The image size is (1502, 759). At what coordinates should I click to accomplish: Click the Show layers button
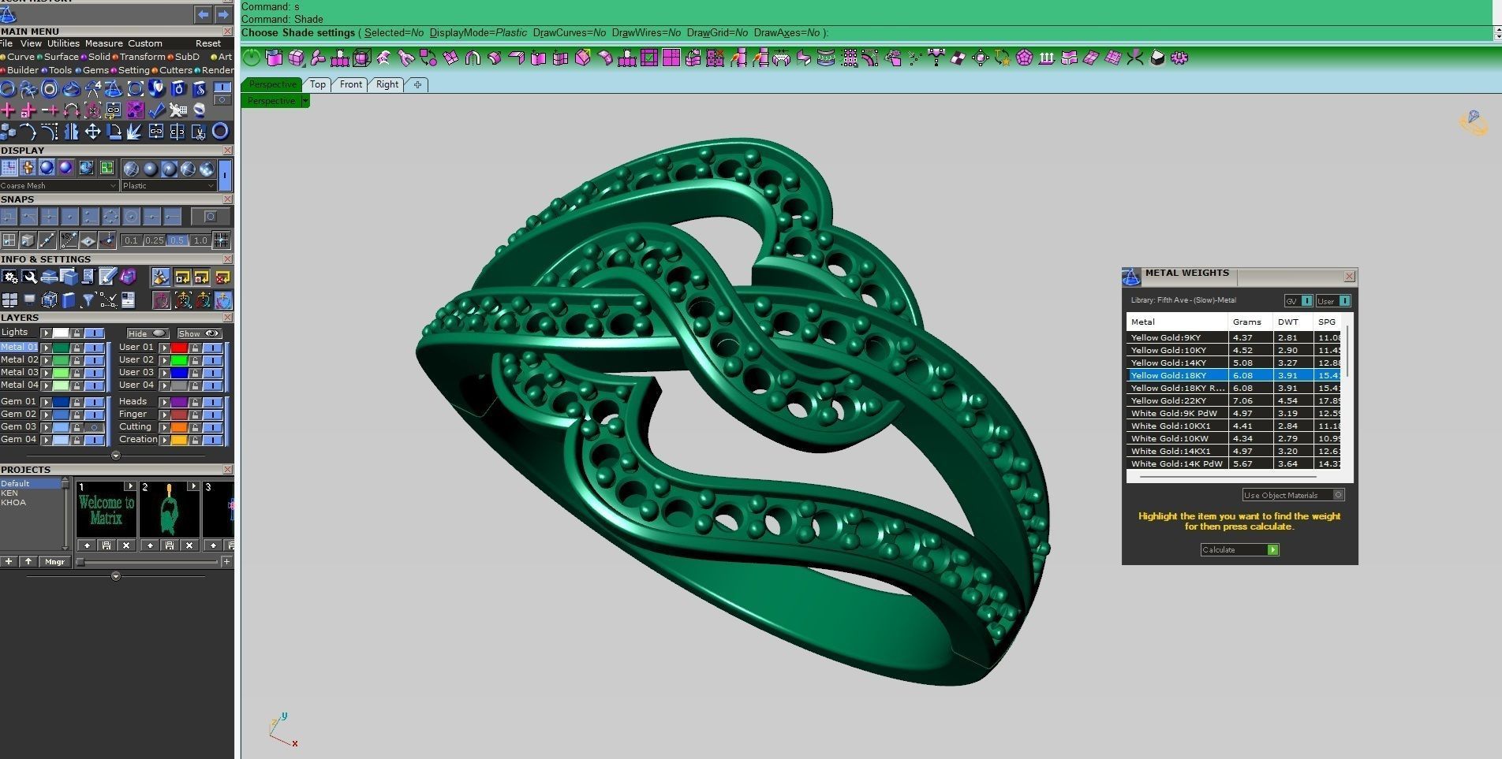(199, 333)
